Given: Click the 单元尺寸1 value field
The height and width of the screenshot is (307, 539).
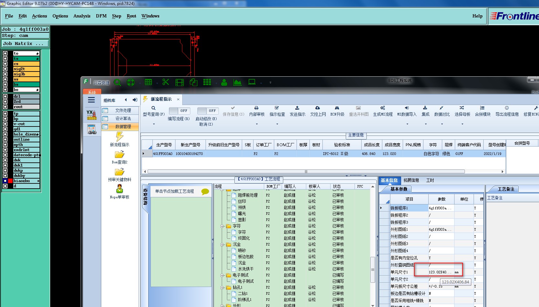Looking at the screenshot, I should [441, 272].
